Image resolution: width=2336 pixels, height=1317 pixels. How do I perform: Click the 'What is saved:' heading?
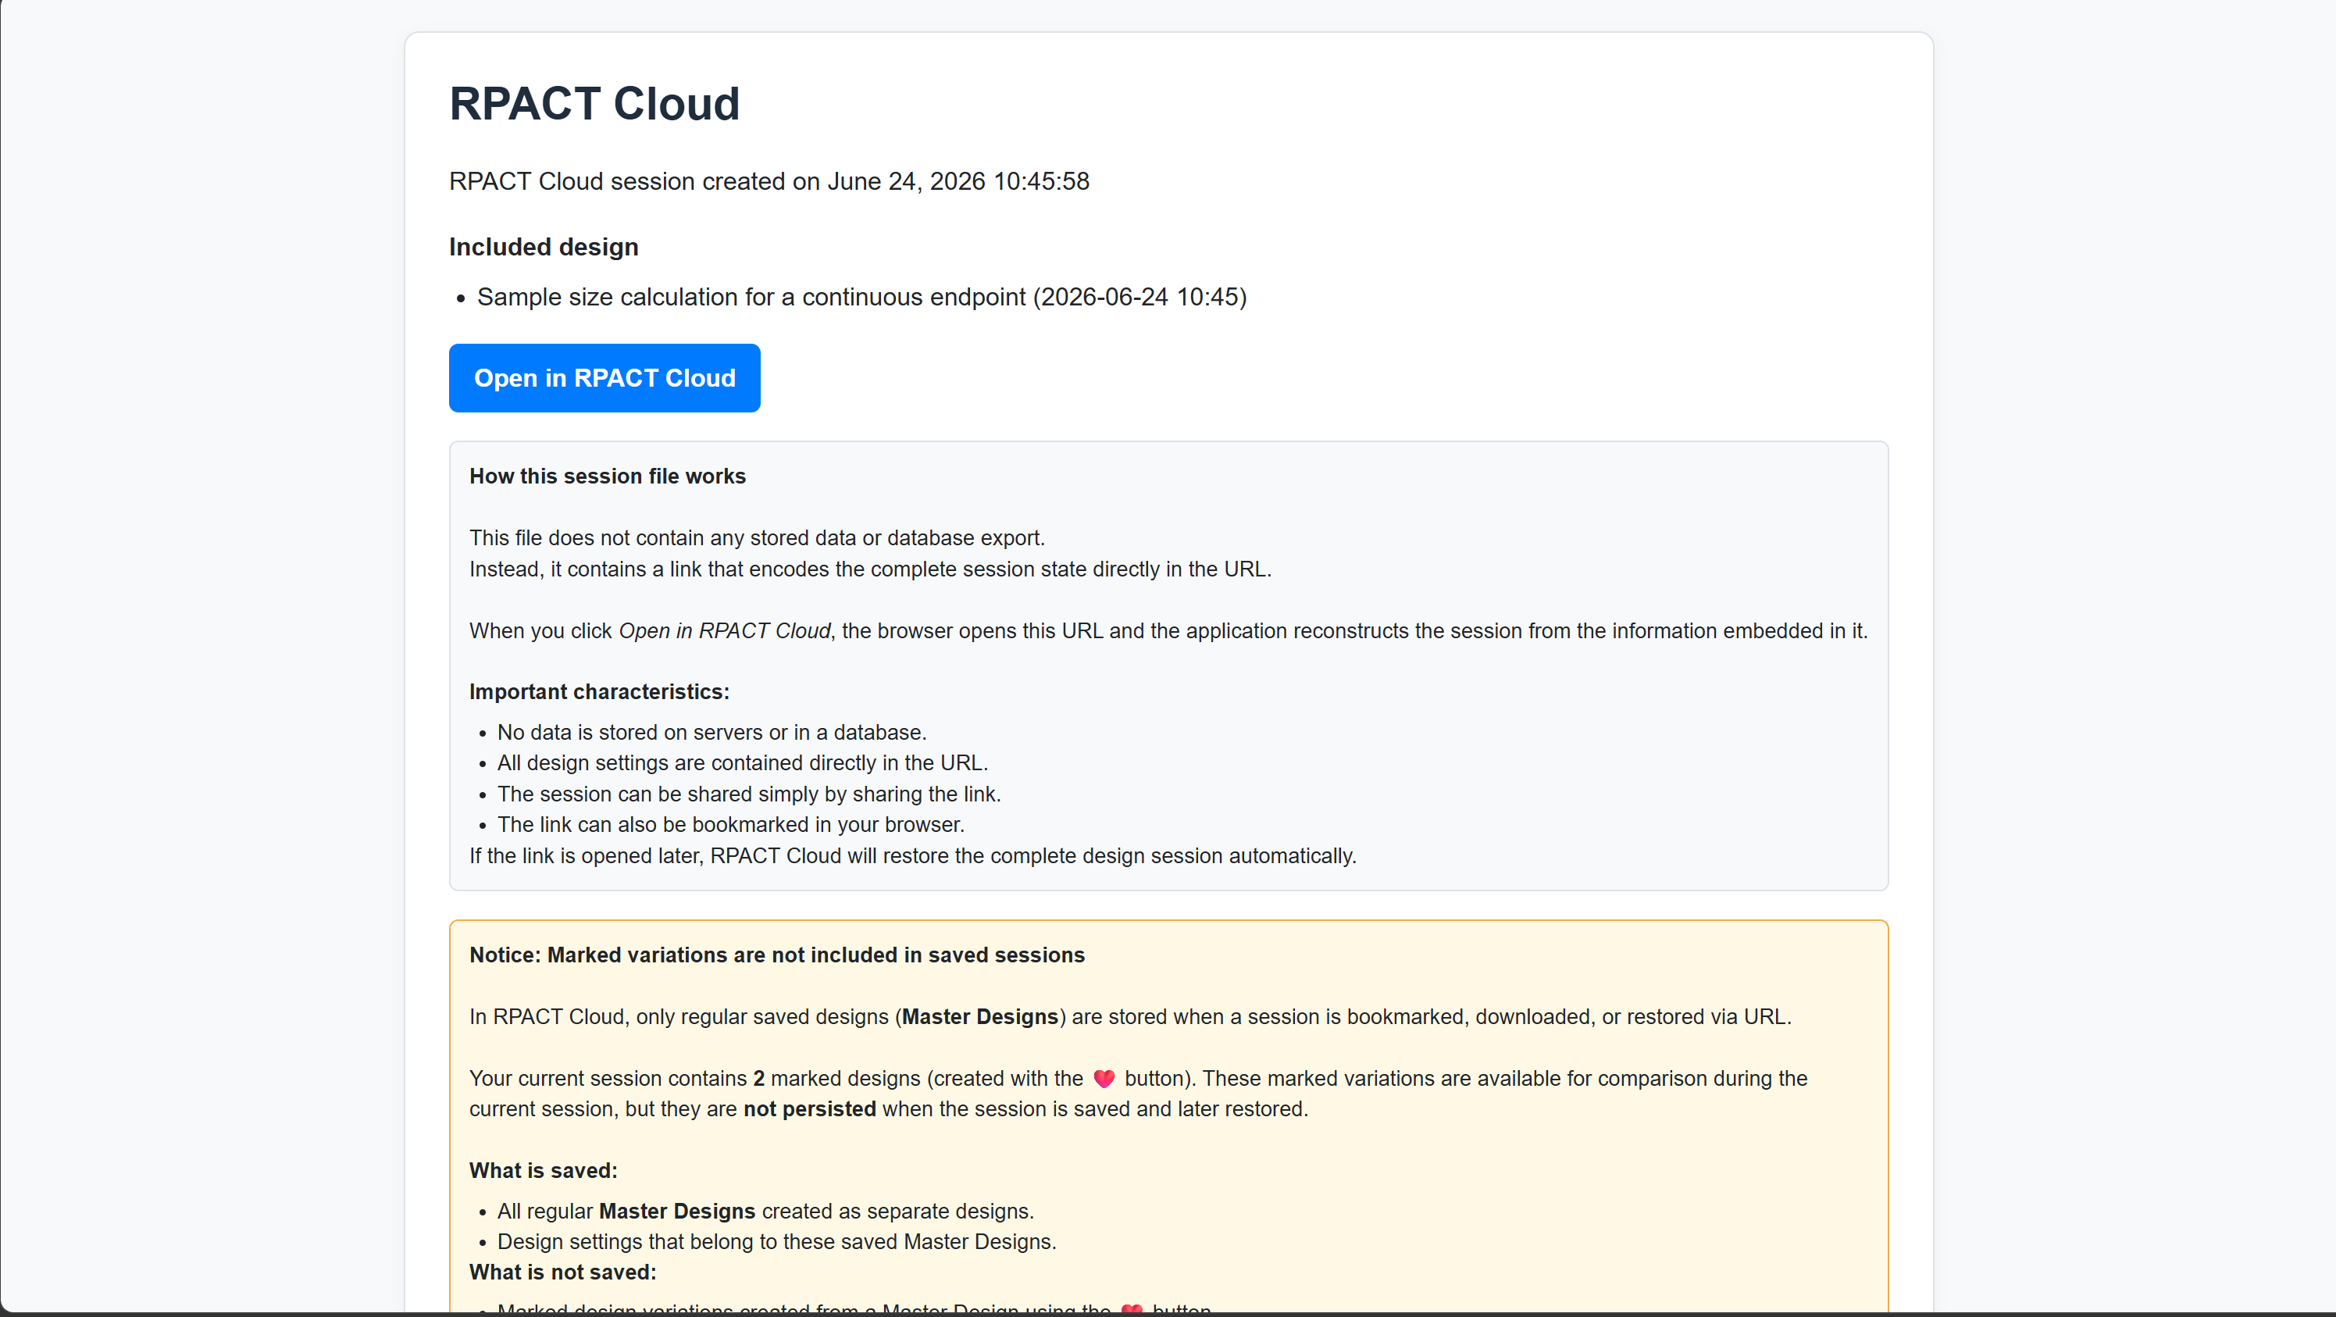pos(542,1171)
